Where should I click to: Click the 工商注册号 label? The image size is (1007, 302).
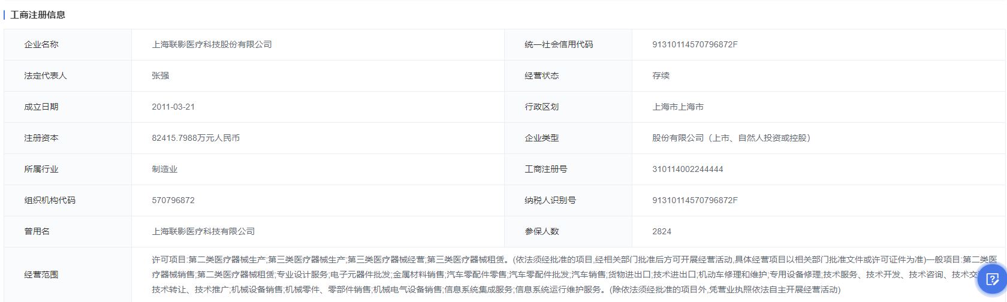point(545,169)
